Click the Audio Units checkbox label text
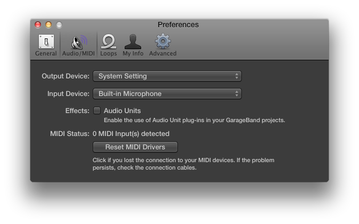Screen dimensions: 359x224 coord(122,110)
